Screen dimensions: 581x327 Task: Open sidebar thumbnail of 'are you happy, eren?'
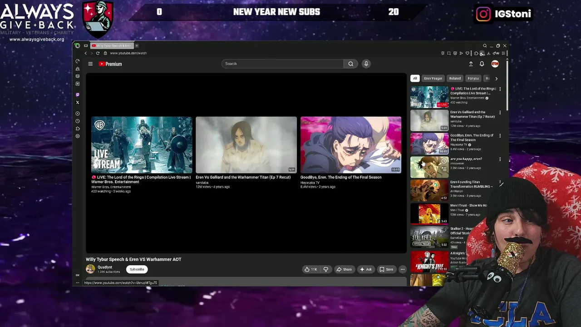[x=429, y=167]
